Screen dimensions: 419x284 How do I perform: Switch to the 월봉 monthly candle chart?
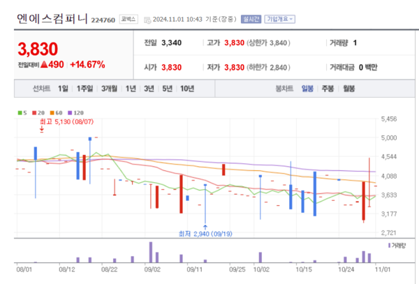(x=348, y=89)
